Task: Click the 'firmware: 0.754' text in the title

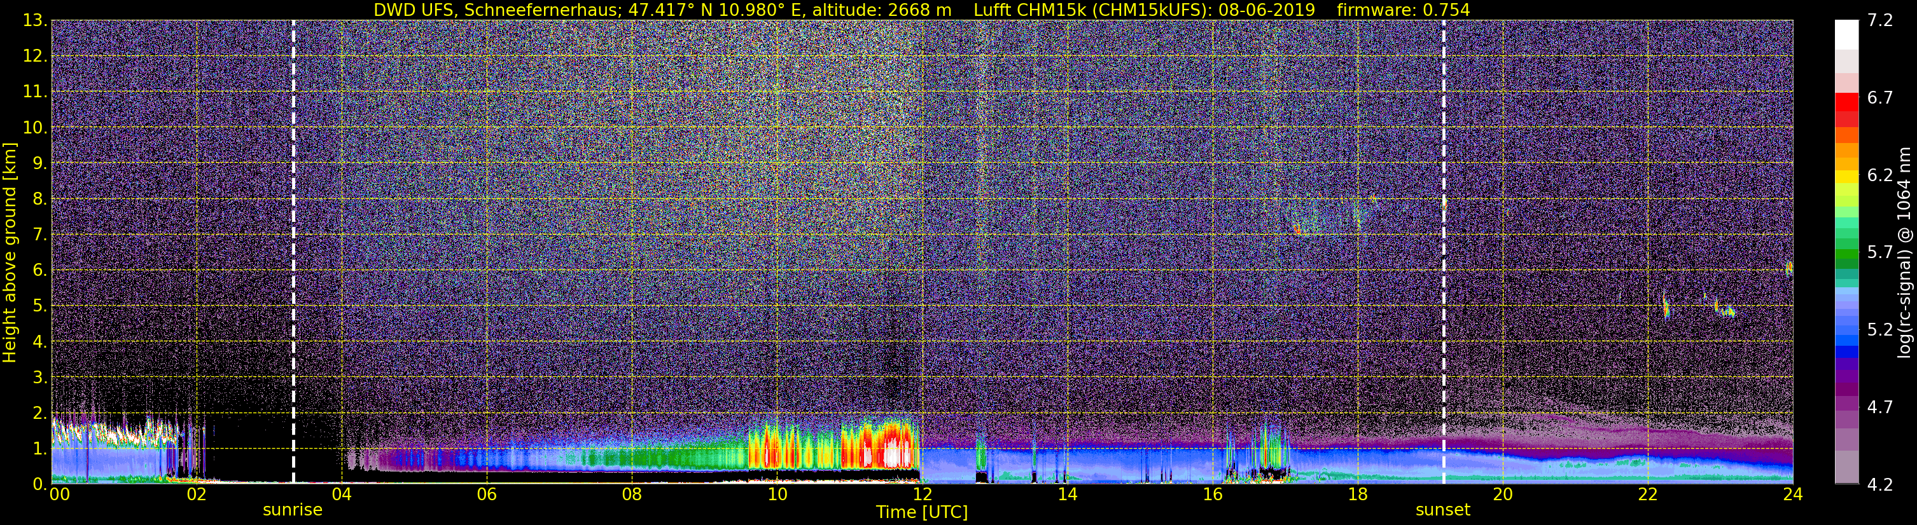Action: click(1404, 10)
